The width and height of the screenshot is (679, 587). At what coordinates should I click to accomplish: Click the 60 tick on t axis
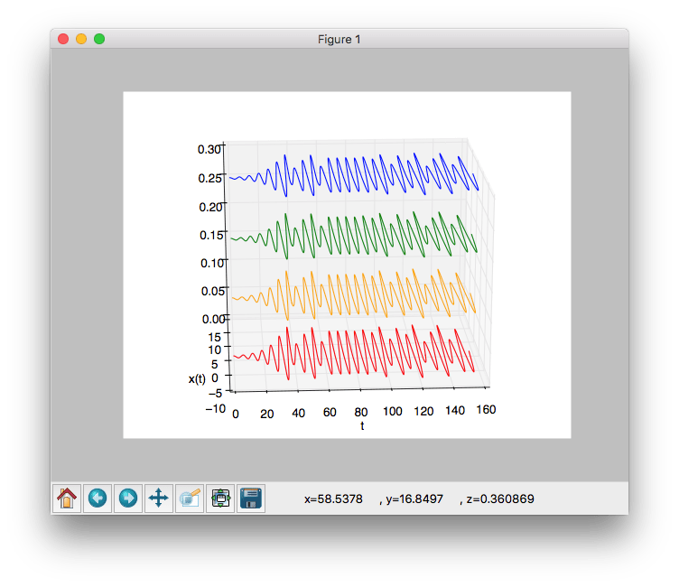point(330,412)
